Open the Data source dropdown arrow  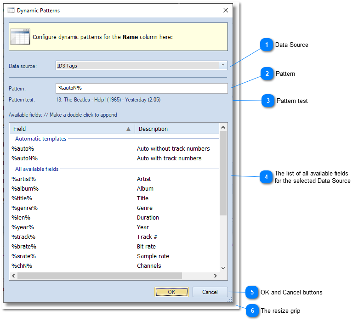click(223, 65)
